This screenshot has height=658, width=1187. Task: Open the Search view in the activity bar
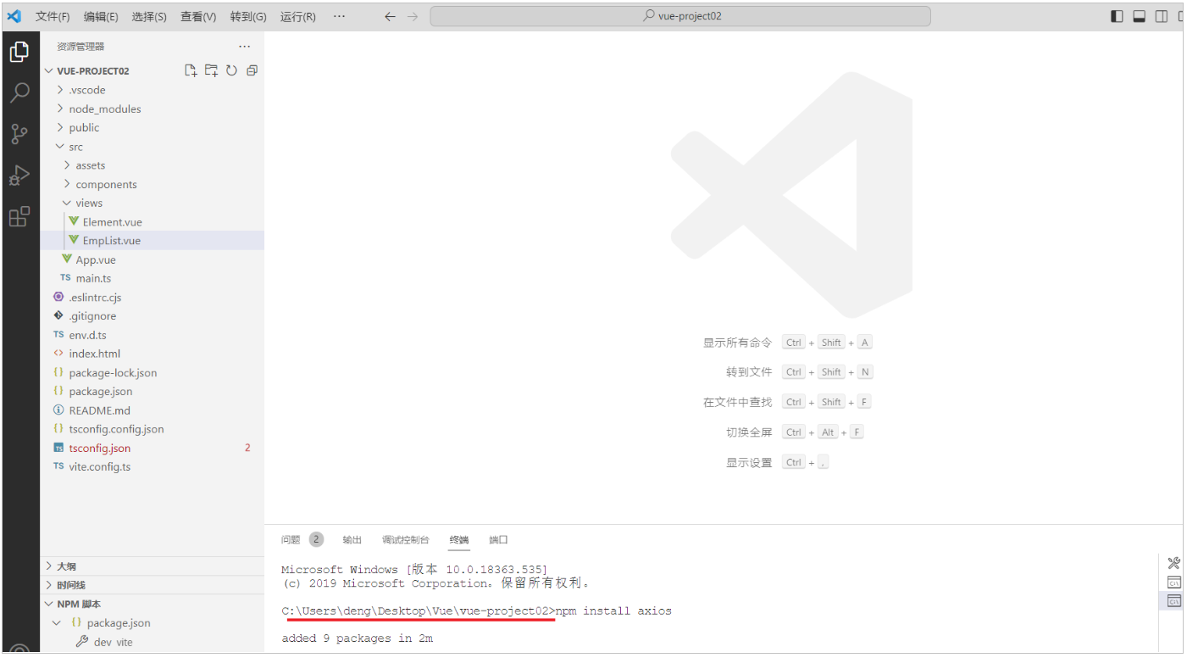tap(19, 92)
